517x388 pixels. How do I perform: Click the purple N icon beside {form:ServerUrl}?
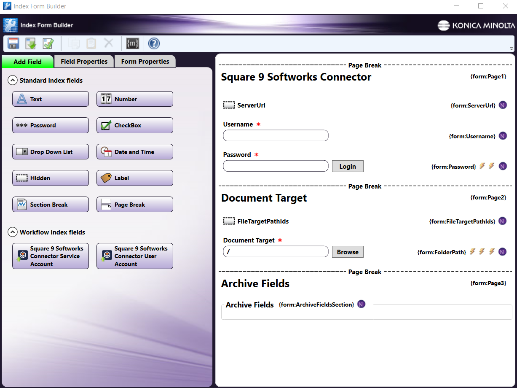[x=503, y=105]
